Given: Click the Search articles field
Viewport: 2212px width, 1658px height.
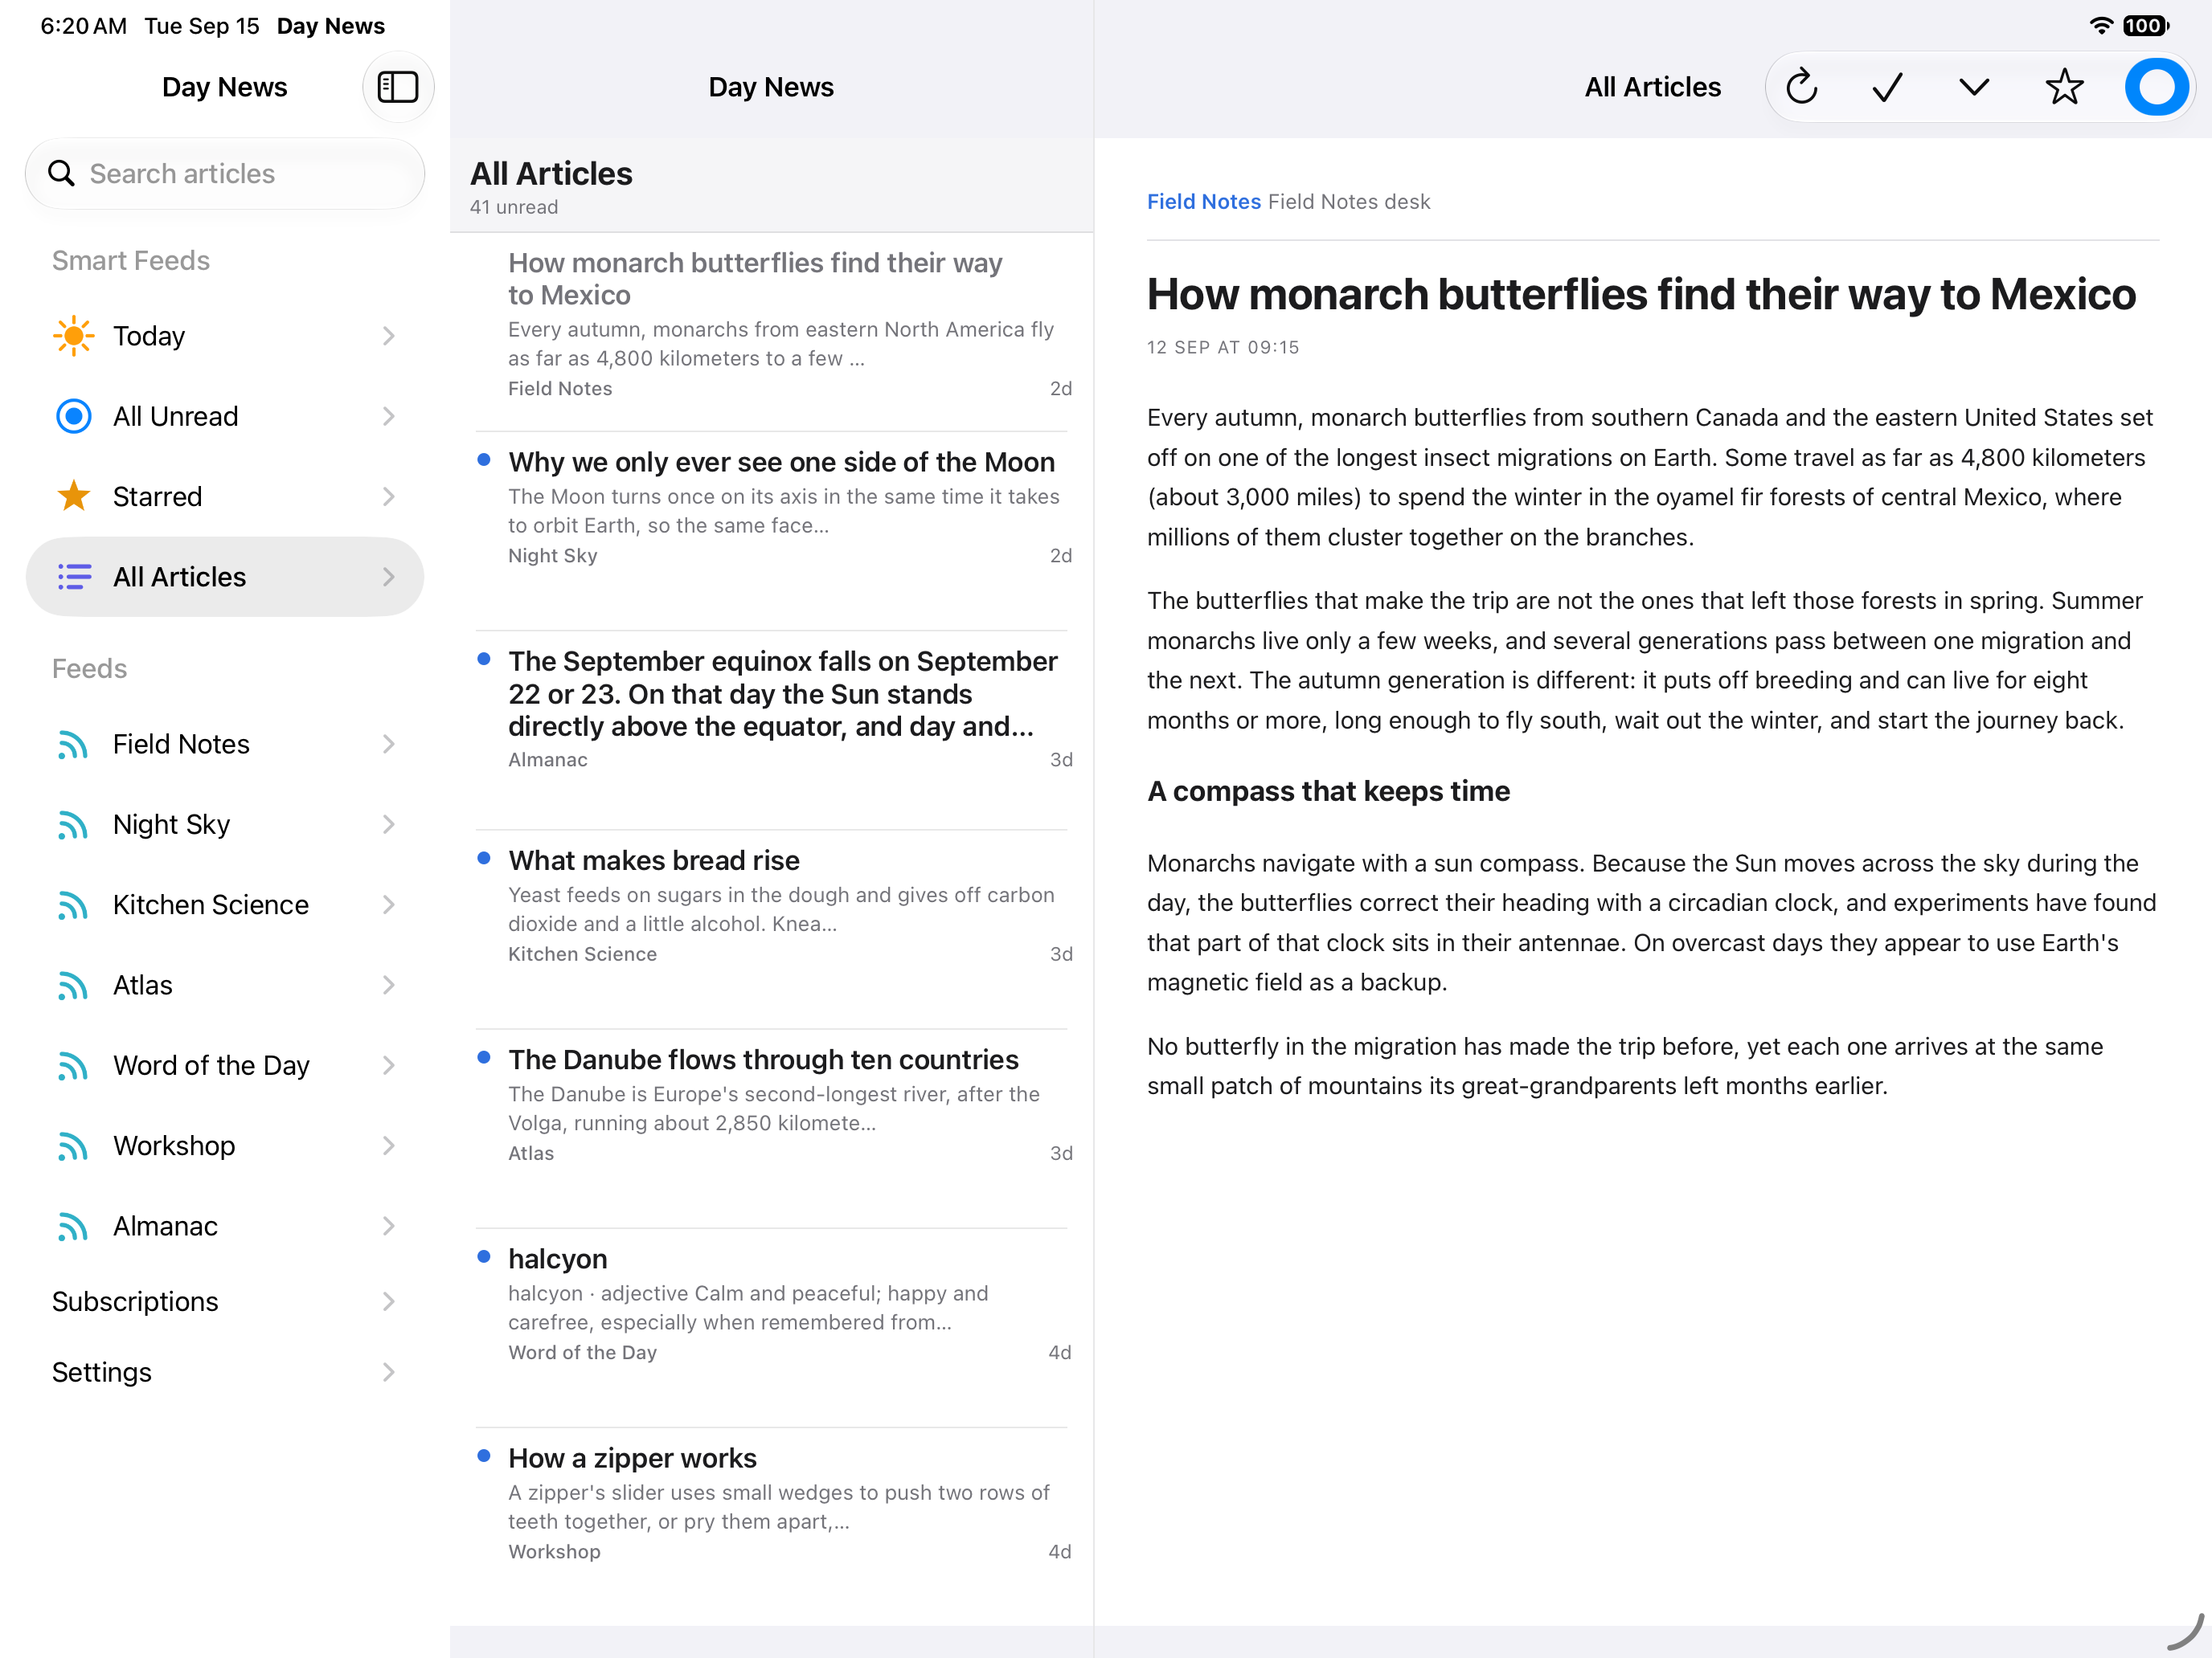Looking at the screenshot, I should tap(225, 174).
